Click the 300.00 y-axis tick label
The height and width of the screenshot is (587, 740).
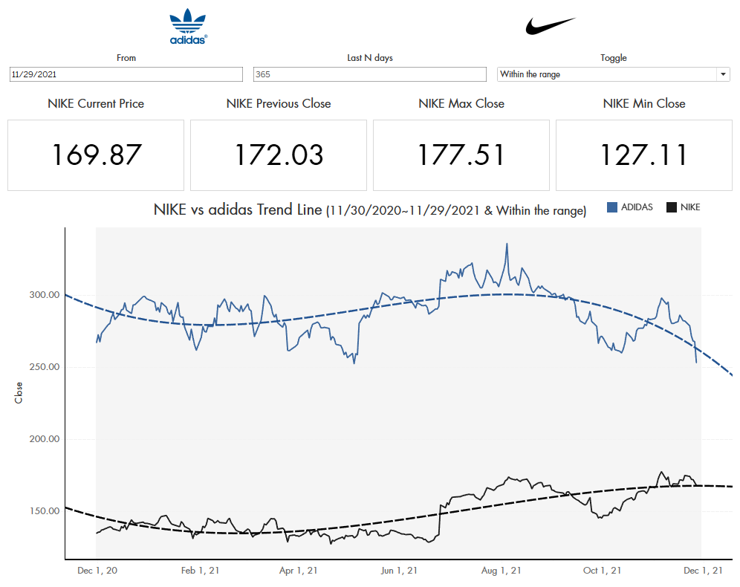[45, 295]
